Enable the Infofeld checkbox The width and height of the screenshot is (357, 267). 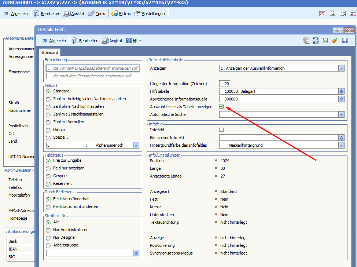[221, 130]
